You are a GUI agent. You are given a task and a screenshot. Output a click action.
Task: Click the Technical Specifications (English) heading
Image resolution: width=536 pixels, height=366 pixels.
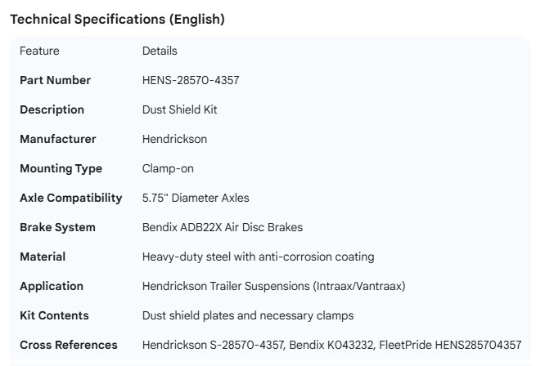click(117, 20)
